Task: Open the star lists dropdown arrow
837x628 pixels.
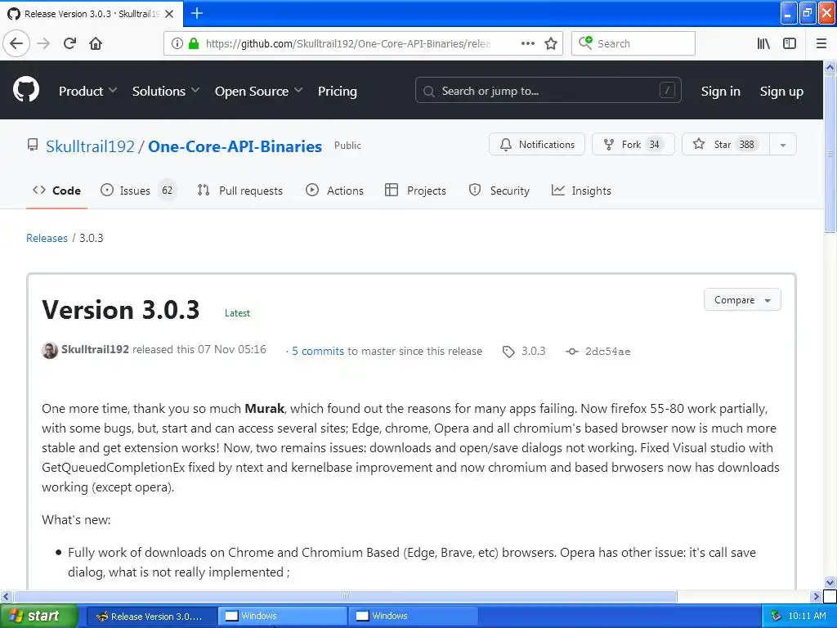Action: click(x=783, y=144)
